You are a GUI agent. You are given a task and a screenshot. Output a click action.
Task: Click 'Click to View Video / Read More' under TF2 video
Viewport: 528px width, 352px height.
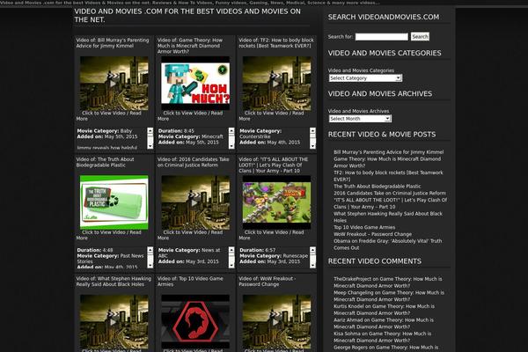271,116
